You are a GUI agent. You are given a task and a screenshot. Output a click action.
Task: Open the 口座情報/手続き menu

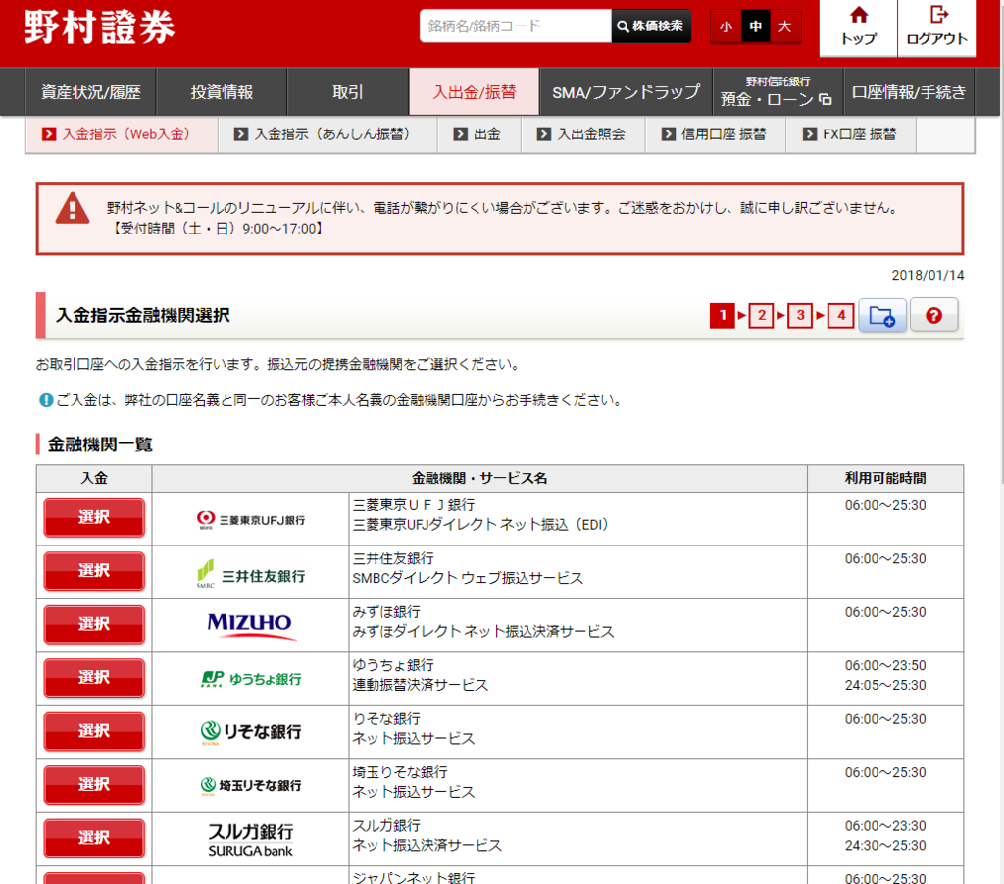[909, 92]
